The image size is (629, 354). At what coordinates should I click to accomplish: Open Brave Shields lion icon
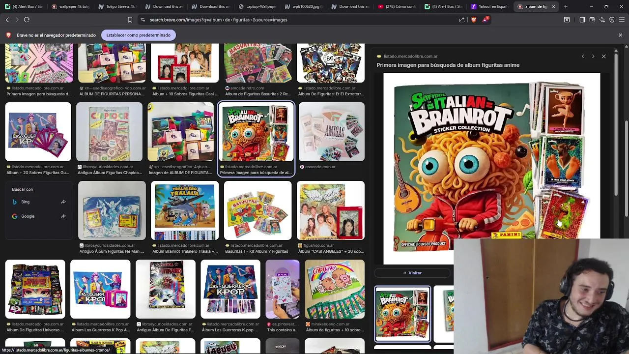tap(474, 20)
